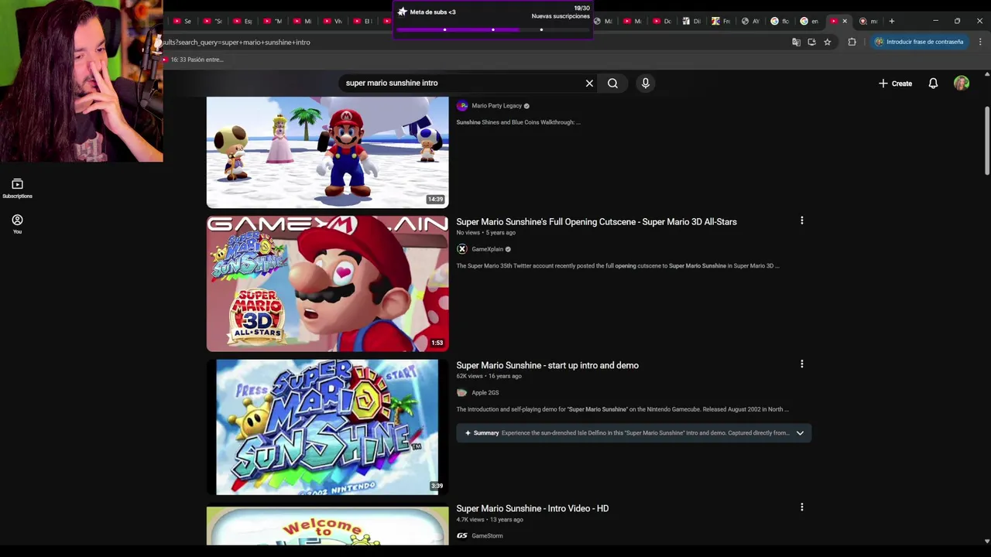Open the Mario Party Legacy channel avatar
The width and height of the screenshot is (991, 557).
point(462,105)
